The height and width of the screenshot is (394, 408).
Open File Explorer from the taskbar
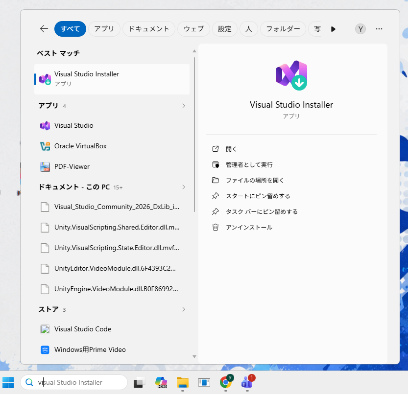[x=183, y=382]
